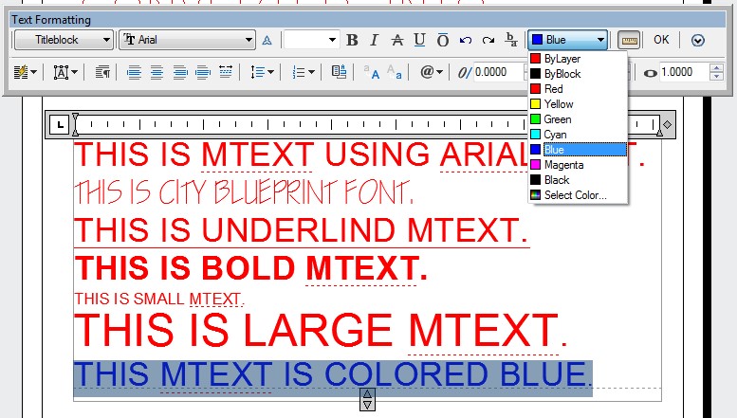Click the Stack fraction icon
The width and height of the screenshot is (737, 418).
[x=512, y=40]
